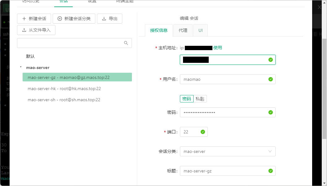Click the session search input box
Image resolution: width=327 pixels, height=186 pixels.
point(71,43)
